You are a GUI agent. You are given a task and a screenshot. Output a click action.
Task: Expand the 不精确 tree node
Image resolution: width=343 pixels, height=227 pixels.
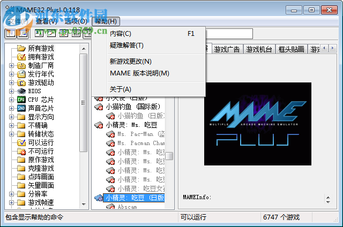point(11,125)
